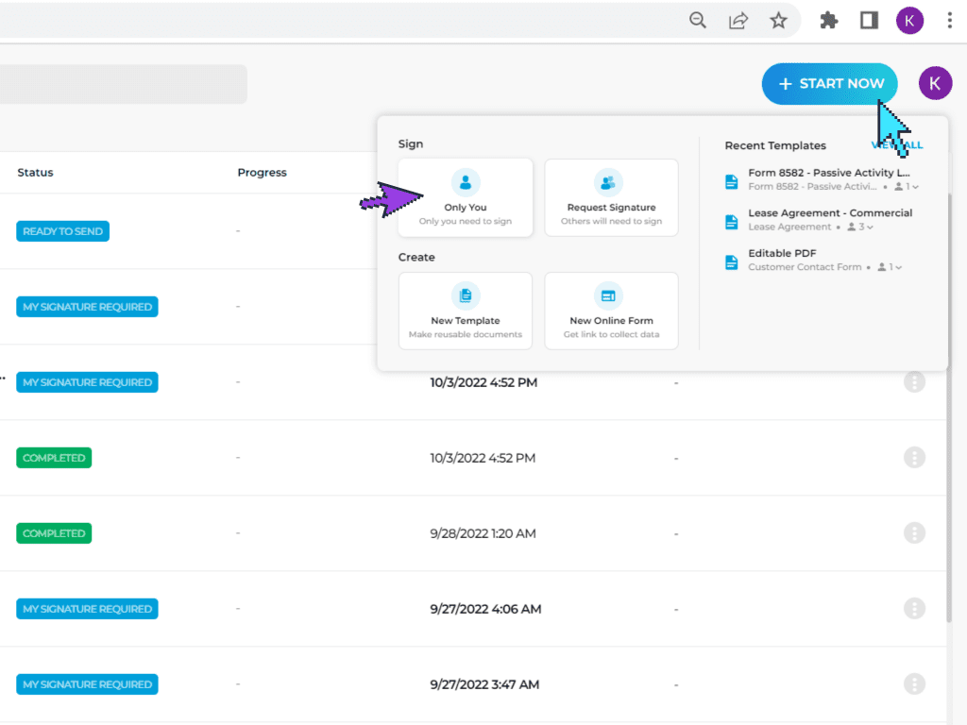Open row options for 10/3/2022 4:52 PM signature-required row

click(x=914, y=382)
